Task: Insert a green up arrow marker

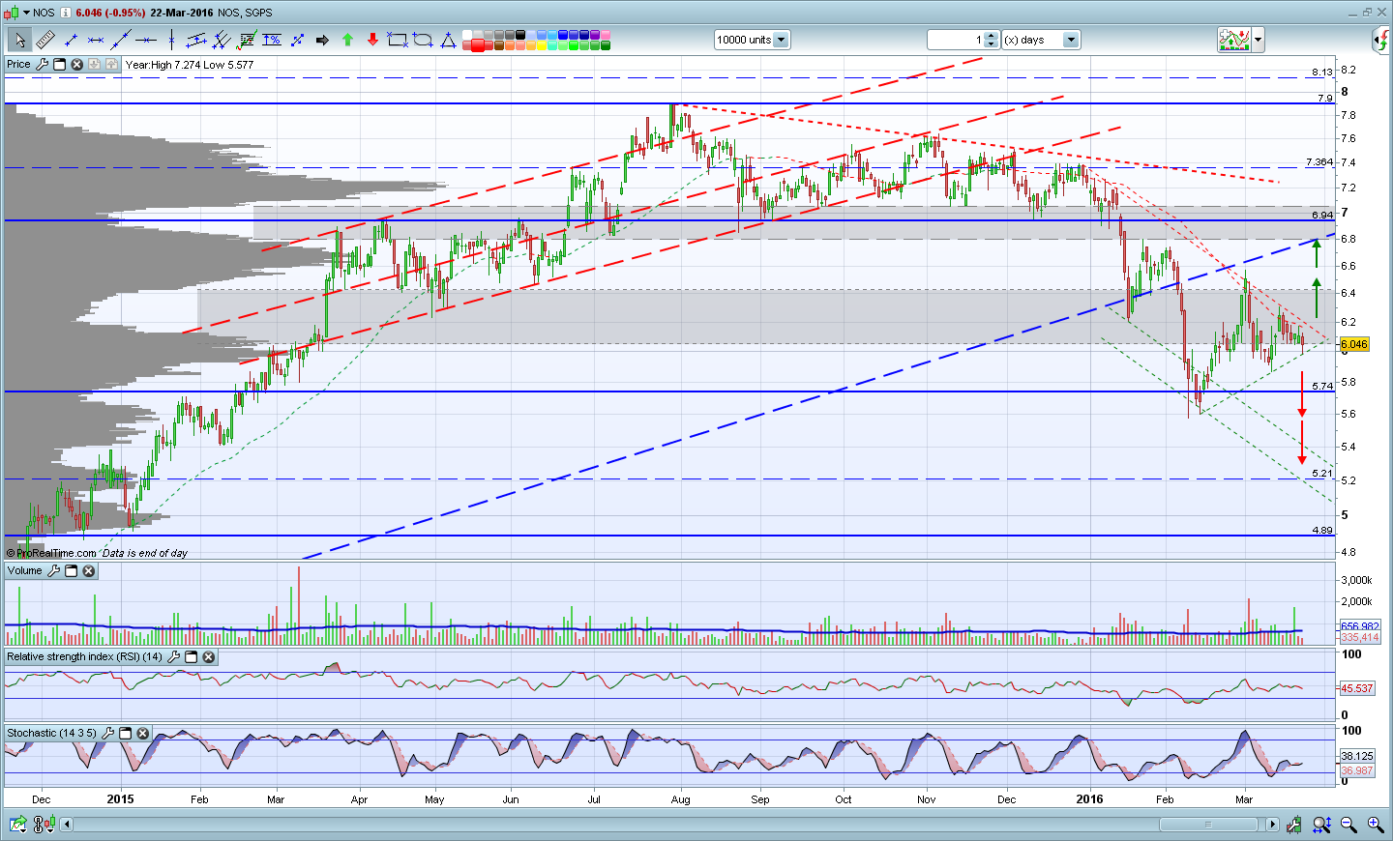Action: 347,40
